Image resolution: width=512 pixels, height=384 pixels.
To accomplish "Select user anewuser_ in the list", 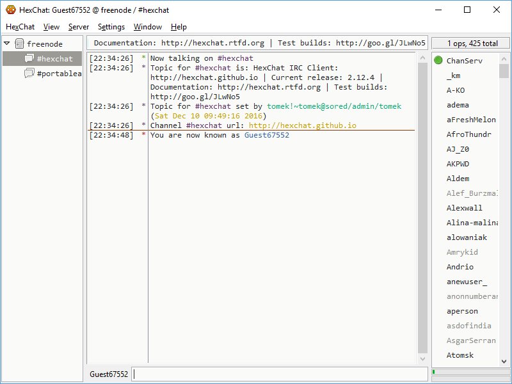I will click(466, 282).
